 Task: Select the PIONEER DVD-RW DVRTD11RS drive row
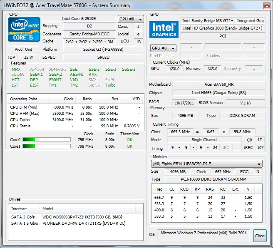click(76, 223)
